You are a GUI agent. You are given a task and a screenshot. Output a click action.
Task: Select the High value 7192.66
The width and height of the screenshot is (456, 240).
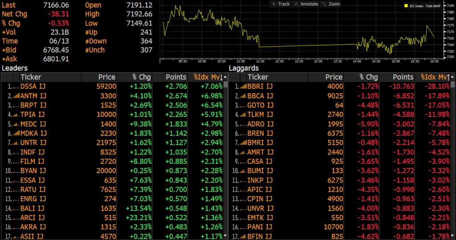[139, 14]
